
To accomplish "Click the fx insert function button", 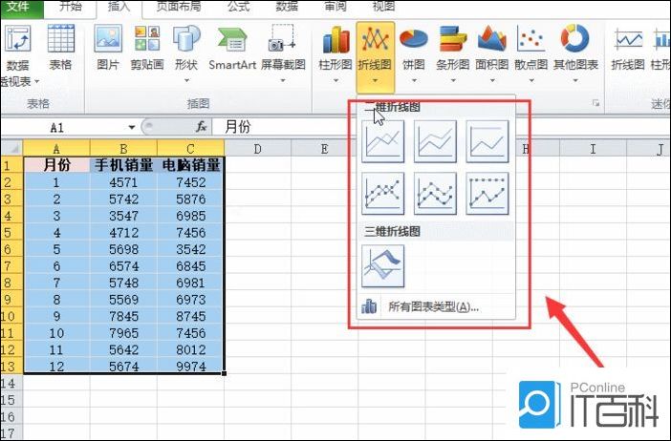I will tap(201, 127).
